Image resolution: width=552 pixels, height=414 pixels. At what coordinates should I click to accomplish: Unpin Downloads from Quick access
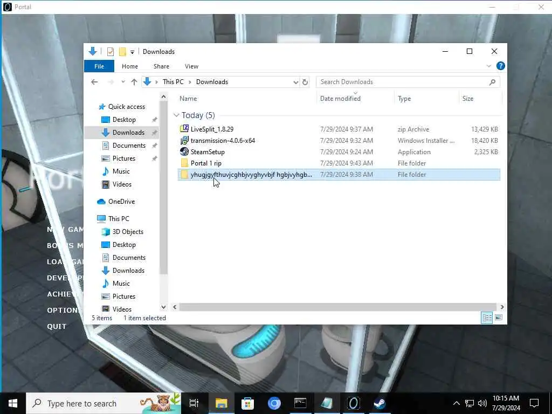[154, 133]
